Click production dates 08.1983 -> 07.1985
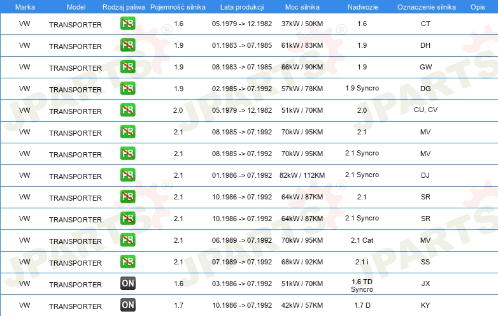498x316 pixels. (x=242, y=67)
